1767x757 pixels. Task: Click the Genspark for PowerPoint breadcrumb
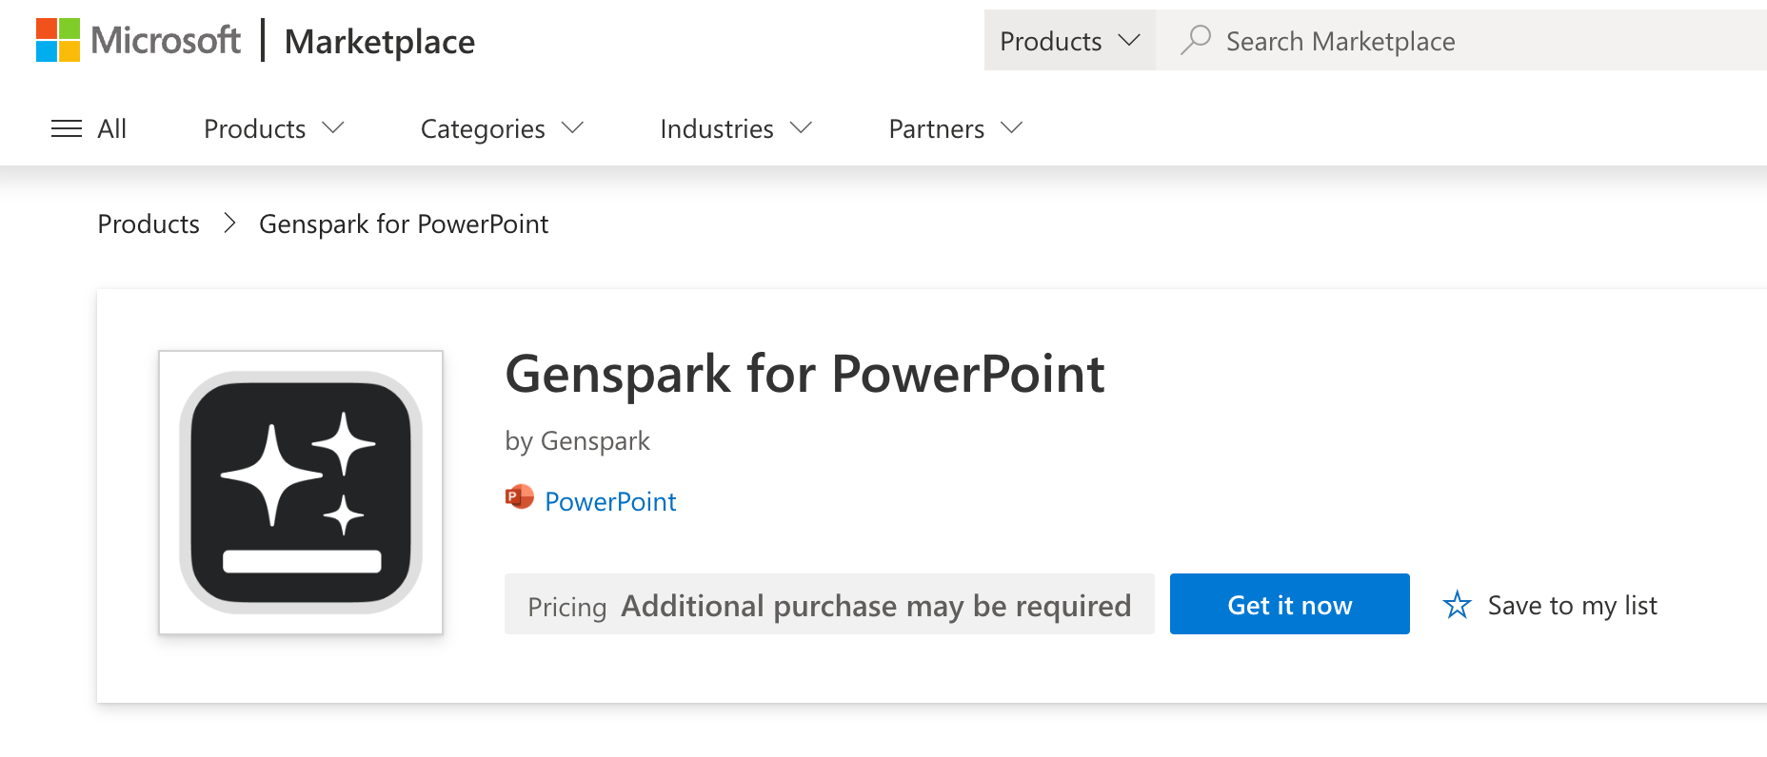[404, 223]
